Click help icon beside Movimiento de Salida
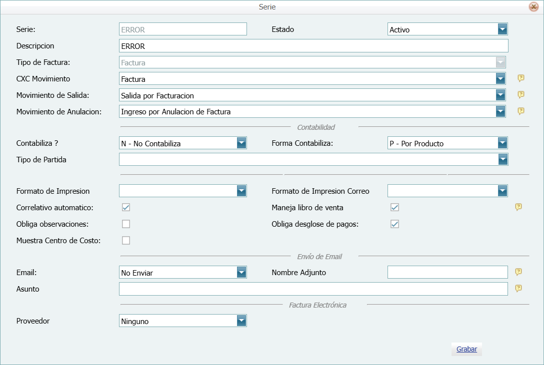The width and height of the screenshot is (544, 365). [520, 95]
